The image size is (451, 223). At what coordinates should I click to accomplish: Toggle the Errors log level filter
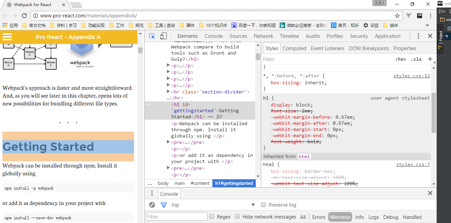(x=319, y=217)
